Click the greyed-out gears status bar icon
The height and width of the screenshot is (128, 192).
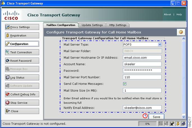point(166,124)
